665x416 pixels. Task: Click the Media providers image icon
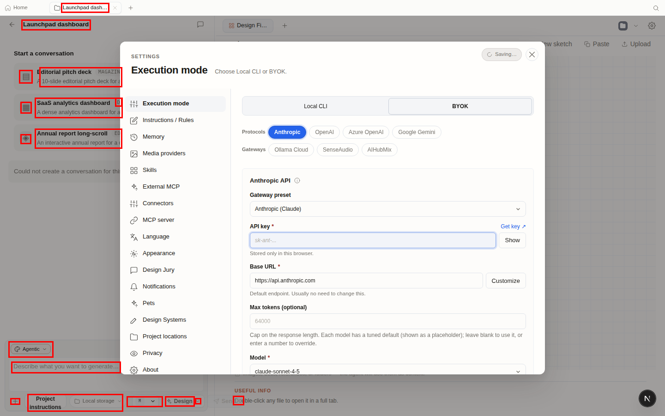click(134, 153)
